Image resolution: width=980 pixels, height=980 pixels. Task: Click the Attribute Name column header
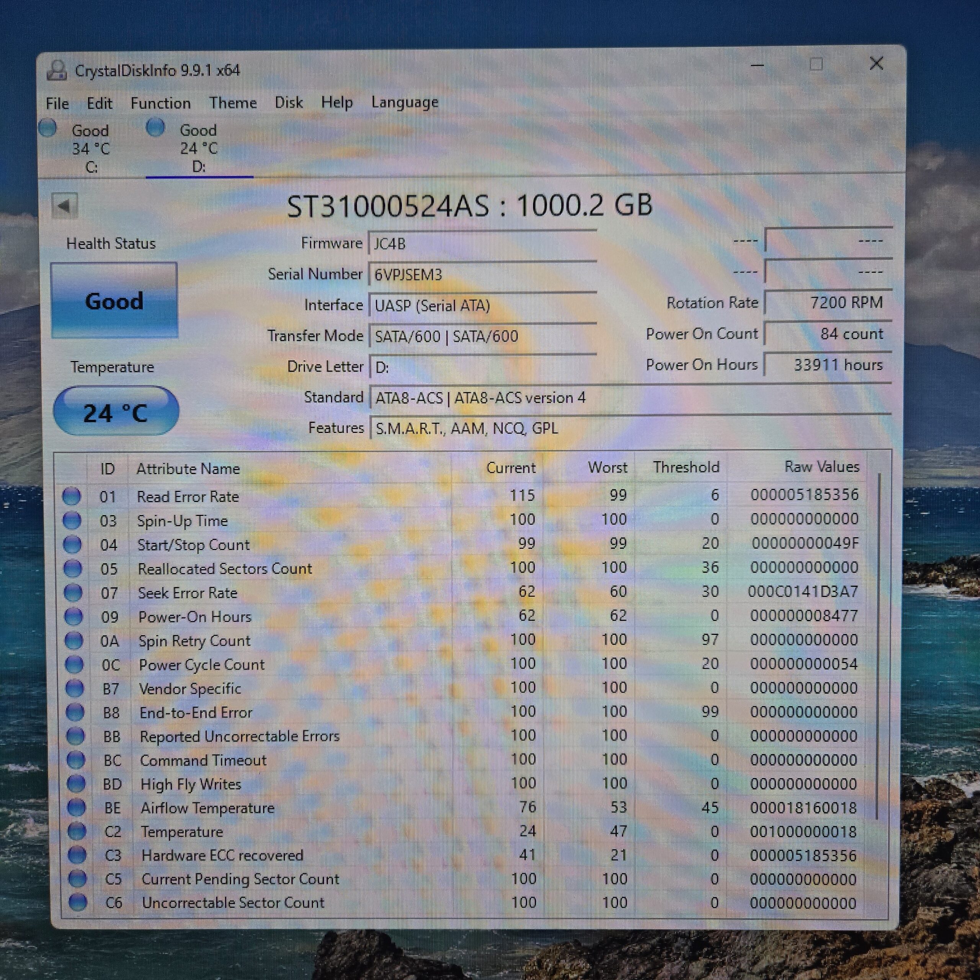click(188, 469)
